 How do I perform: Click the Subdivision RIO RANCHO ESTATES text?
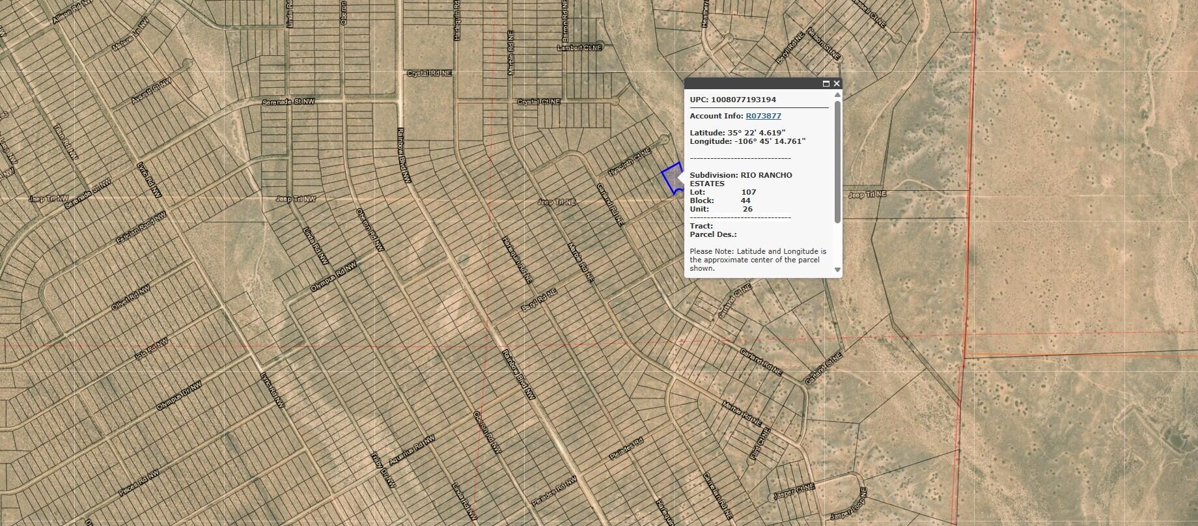tap(741, 179)
